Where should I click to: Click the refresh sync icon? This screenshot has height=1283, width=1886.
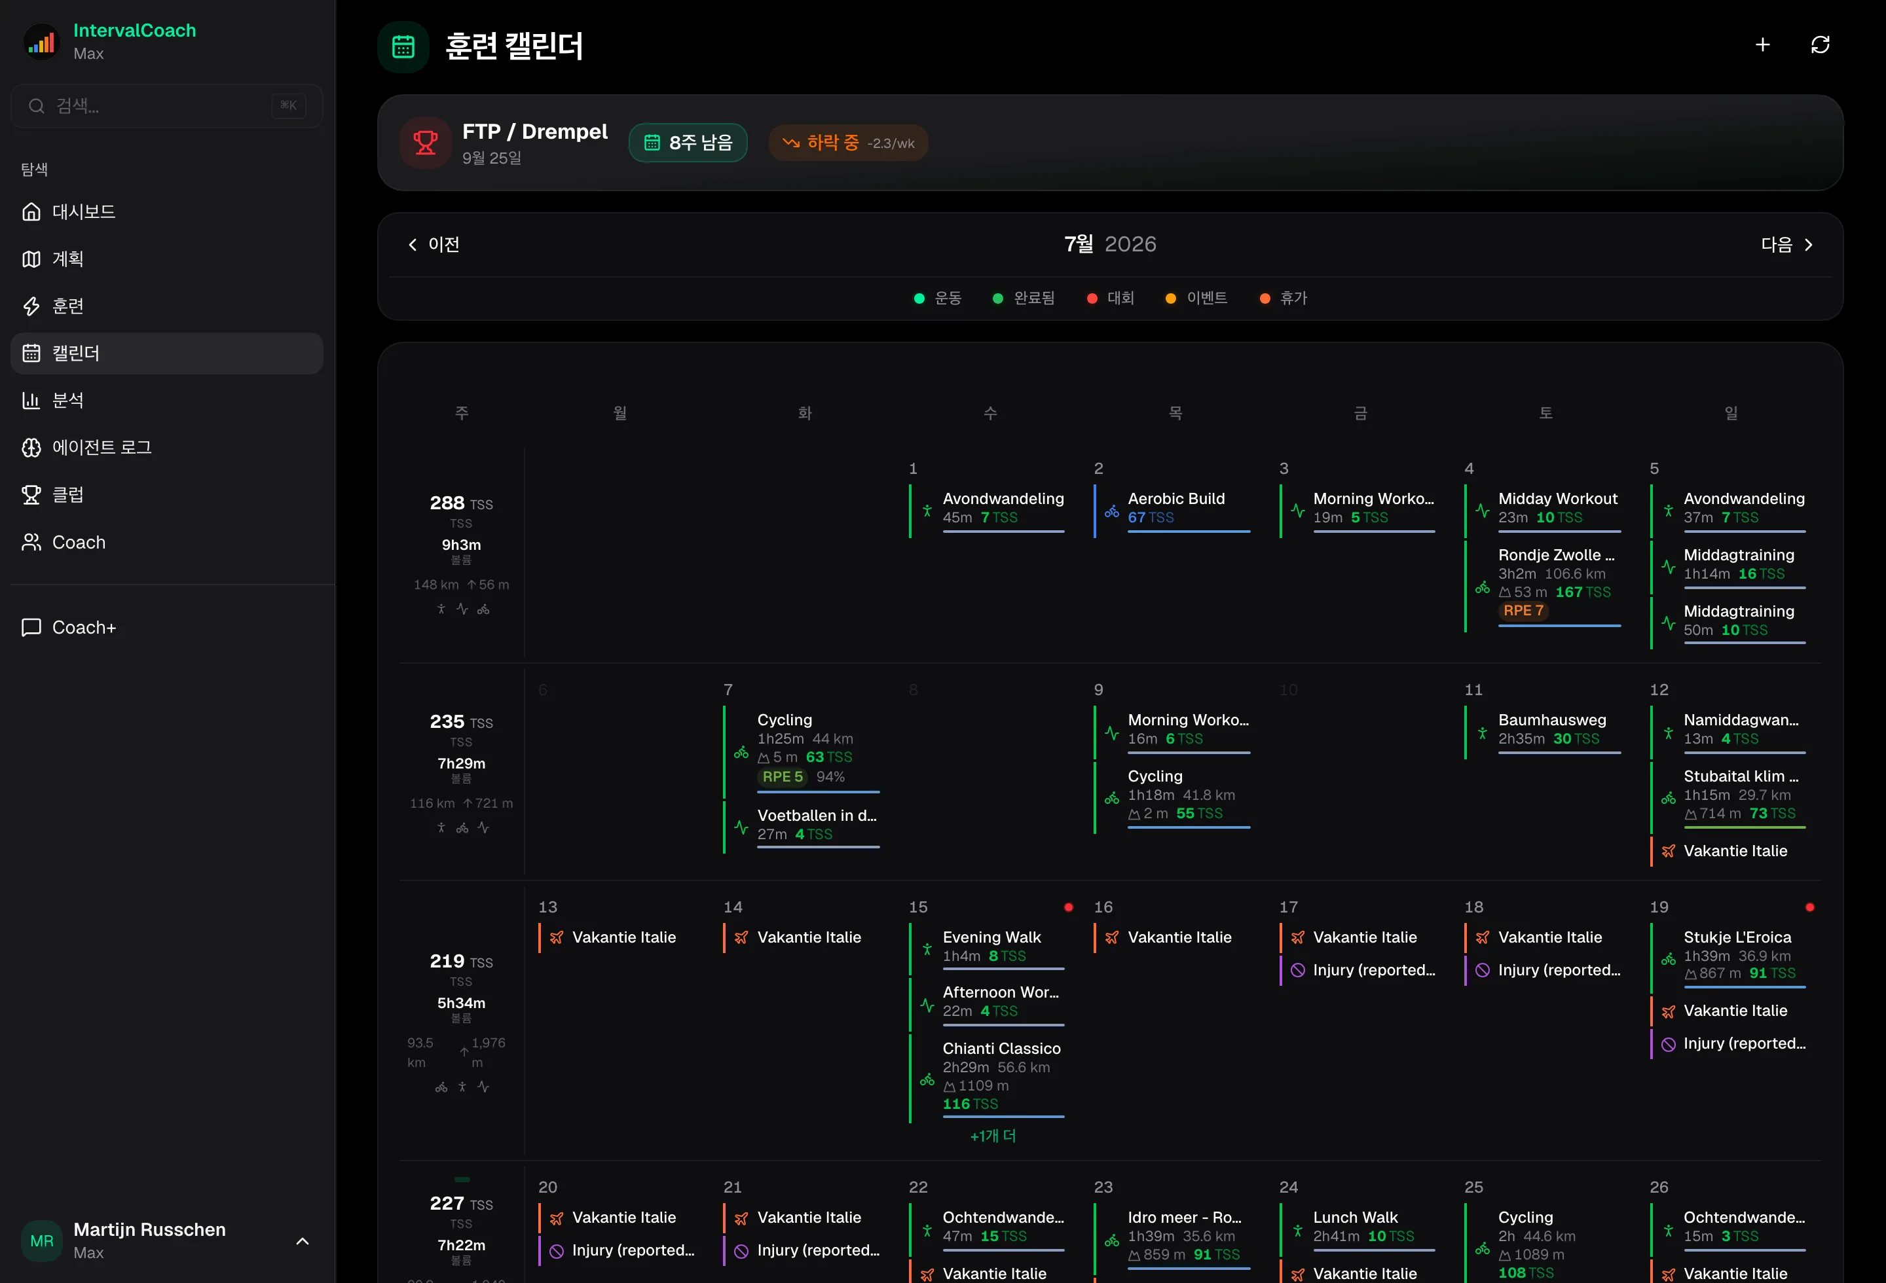1819,45
